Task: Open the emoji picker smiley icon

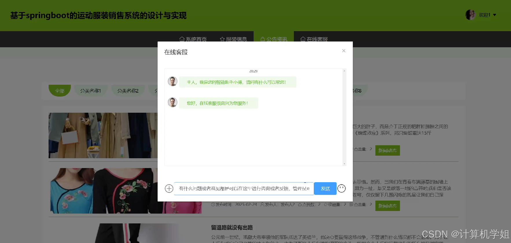Action: point(342,189)
